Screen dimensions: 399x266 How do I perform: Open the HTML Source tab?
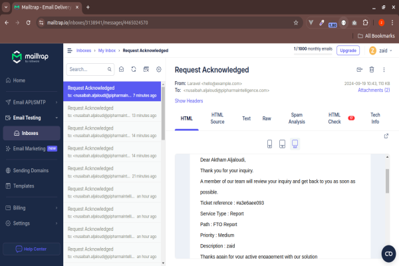point(217,118)
